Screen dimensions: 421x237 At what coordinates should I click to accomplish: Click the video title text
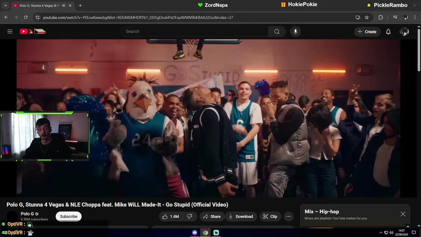coord(117,205)
